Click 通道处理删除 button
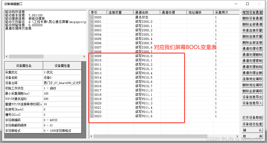Screen dimensions: 267x143 click(252, 55)
